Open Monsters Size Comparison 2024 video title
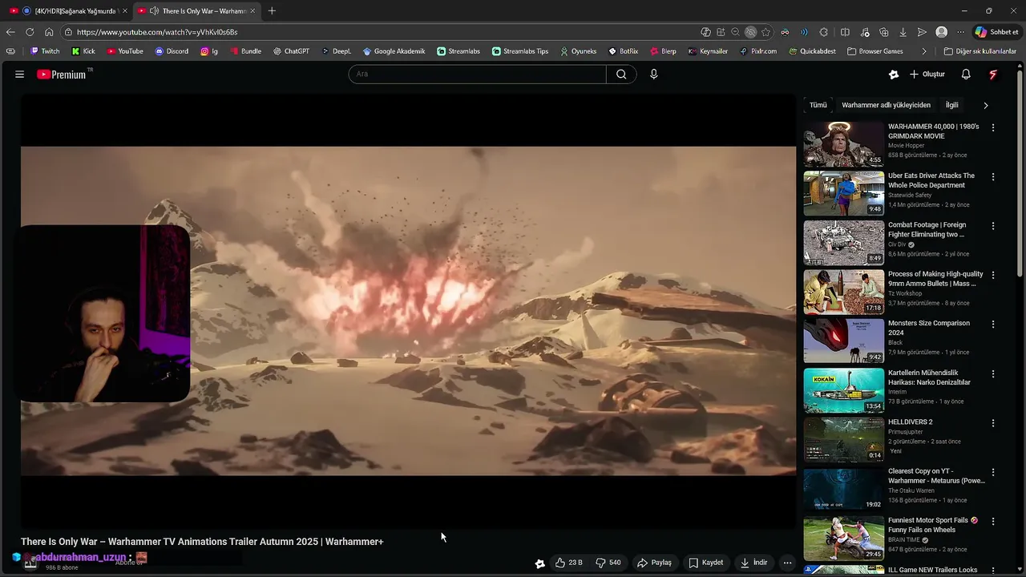1026x577 pixels. tap(929, 328)
